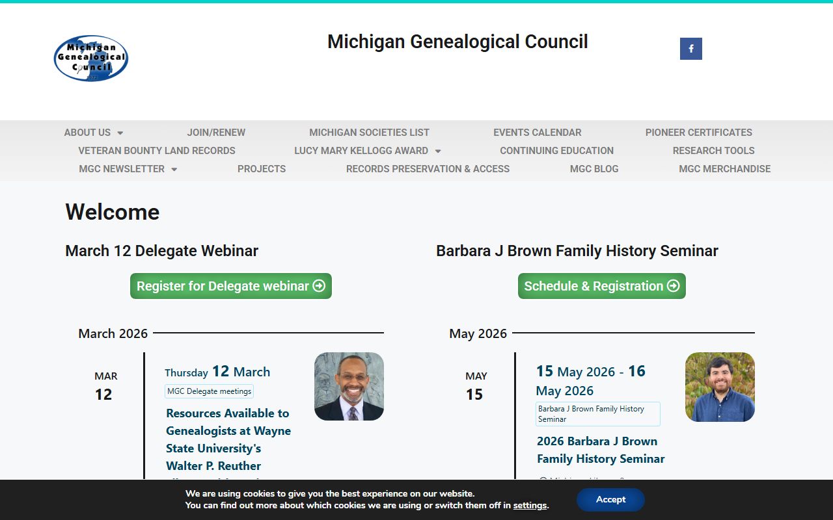833x520 pixels.
Task: Open the Facebook icon link
Action: tap(690, 49)
